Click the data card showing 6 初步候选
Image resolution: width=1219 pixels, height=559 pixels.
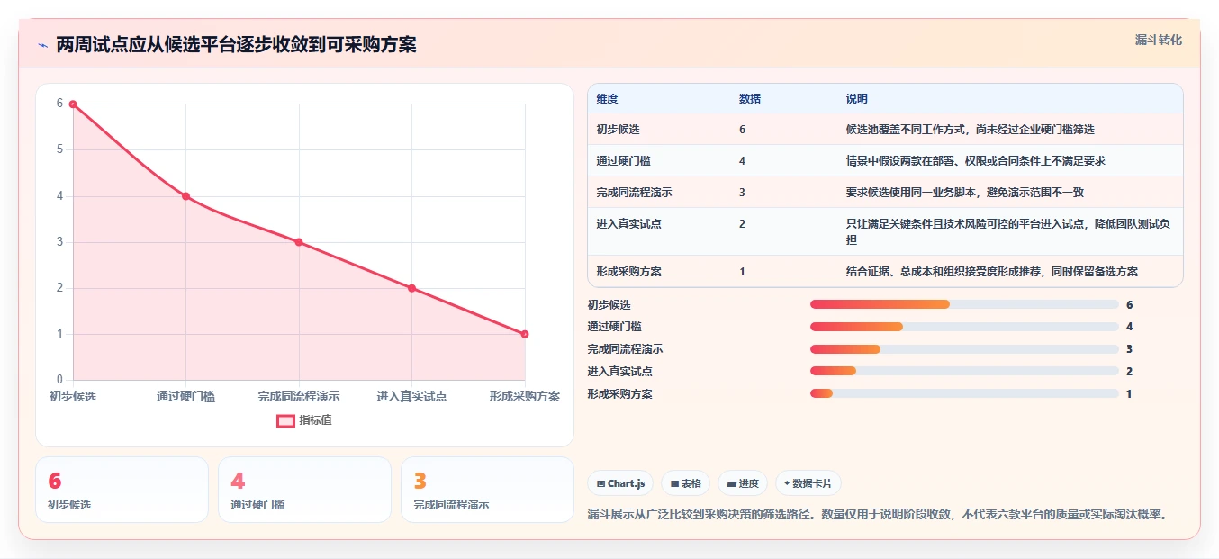tap(122, 490)
